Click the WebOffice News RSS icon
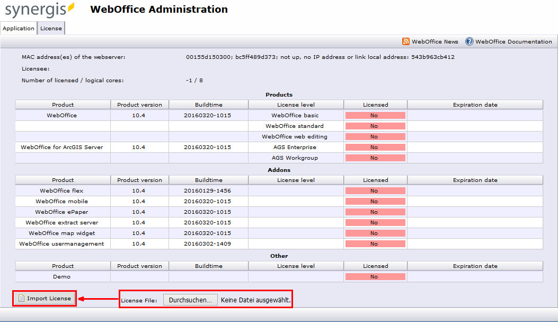The width and height of the screenshot is (558, 322). [x=405, y=41]
